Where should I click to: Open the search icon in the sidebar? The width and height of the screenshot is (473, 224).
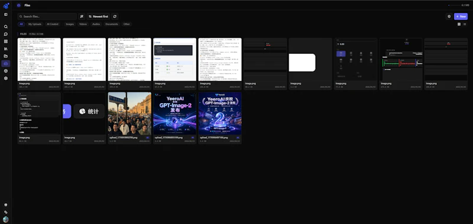[6, 27]
